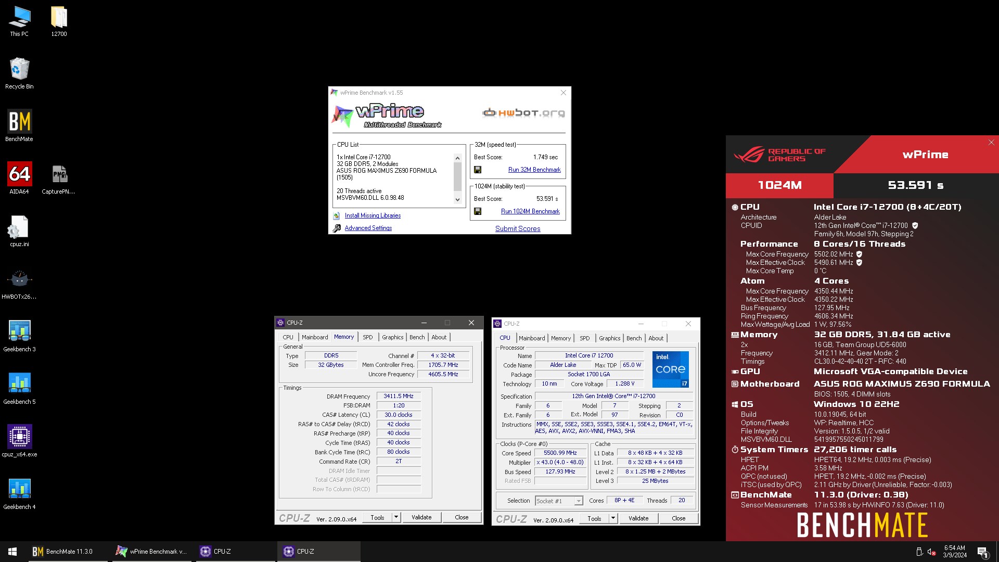Click the Intel Core i7 logo in CPU-Z
Viewport: 999px width, 562px height.
point(670,369)
